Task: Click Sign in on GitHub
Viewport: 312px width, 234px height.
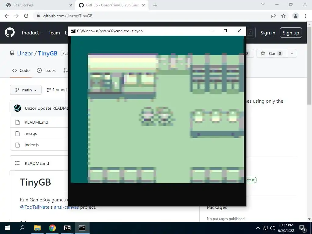Action: (x=268, y=33)
